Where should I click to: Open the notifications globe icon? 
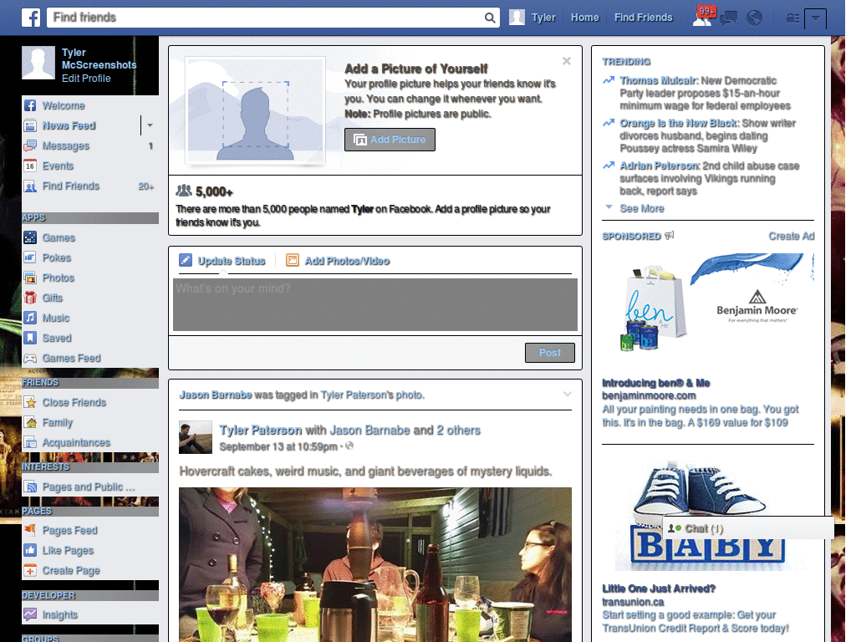coord(754,18)
